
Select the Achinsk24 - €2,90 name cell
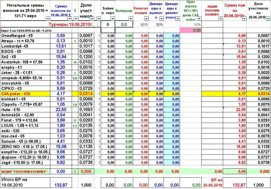pyautogui.click(x=25, y=115)
